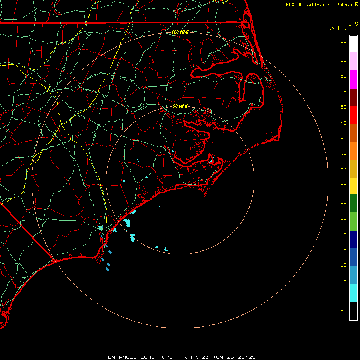Viewport: 360px width, 360px height.
Task: Click the magenta legend swatch
Action: (x=353, y=80)
